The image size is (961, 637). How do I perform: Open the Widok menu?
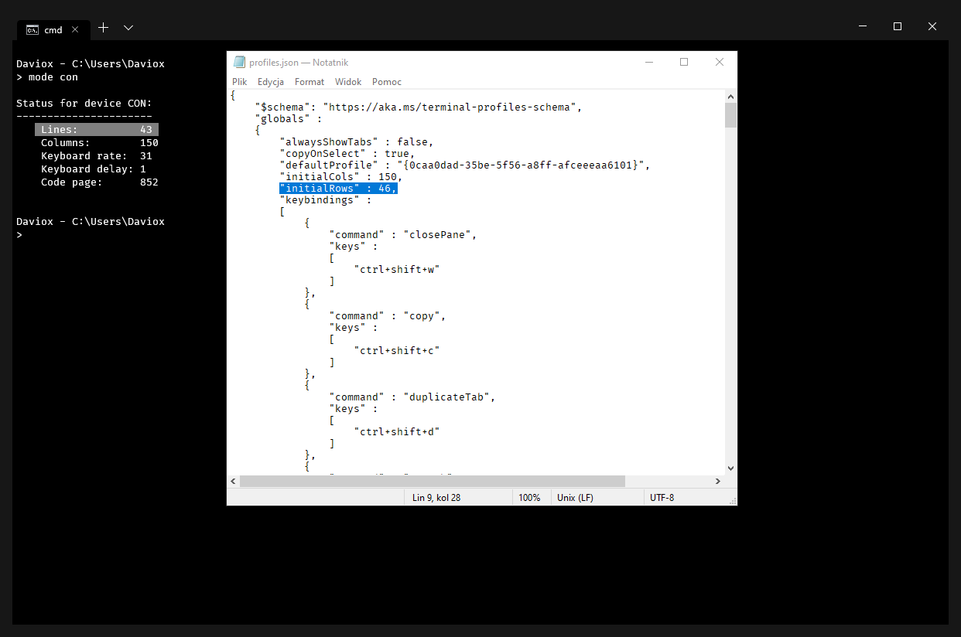348,81
